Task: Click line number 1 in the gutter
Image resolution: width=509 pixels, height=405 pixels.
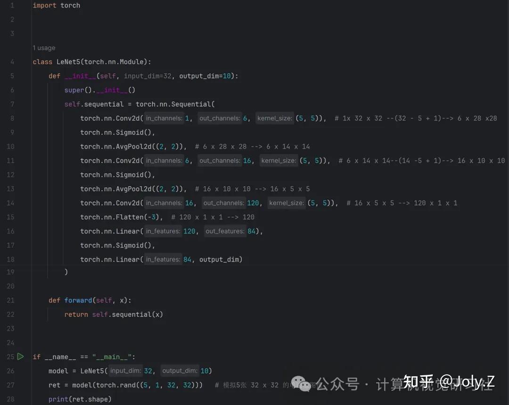Action: tap(12, 5)
